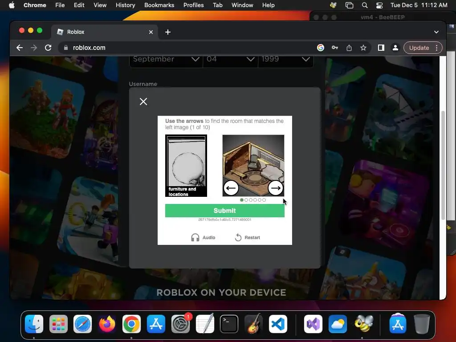Open the Window menu

point(242,5)
